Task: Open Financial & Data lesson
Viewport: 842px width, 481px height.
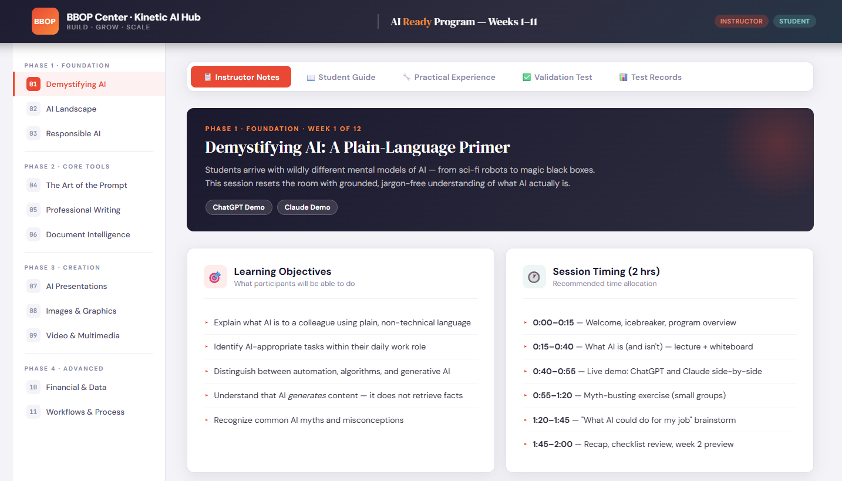Action: tap(89, 387)
